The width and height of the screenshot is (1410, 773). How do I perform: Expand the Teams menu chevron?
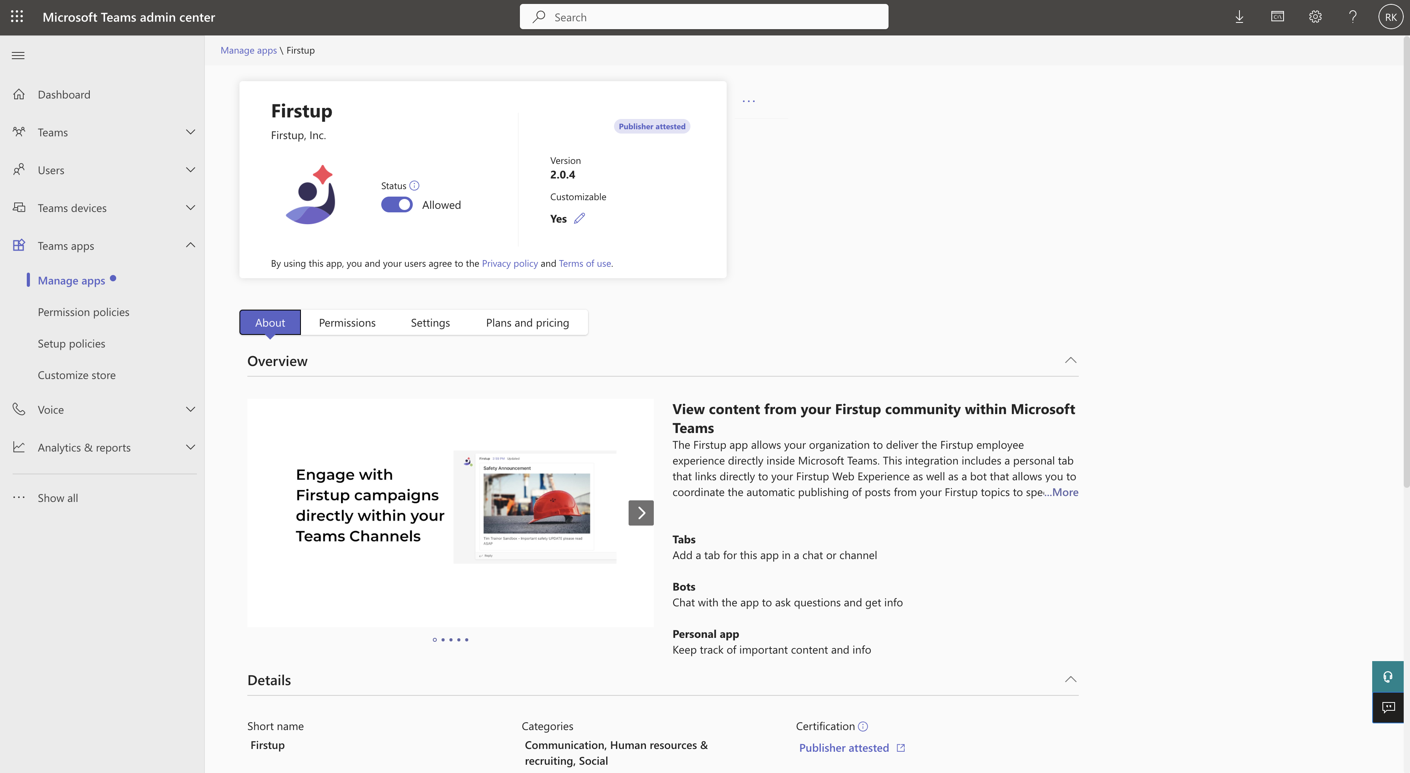click(x=191, y=132)
